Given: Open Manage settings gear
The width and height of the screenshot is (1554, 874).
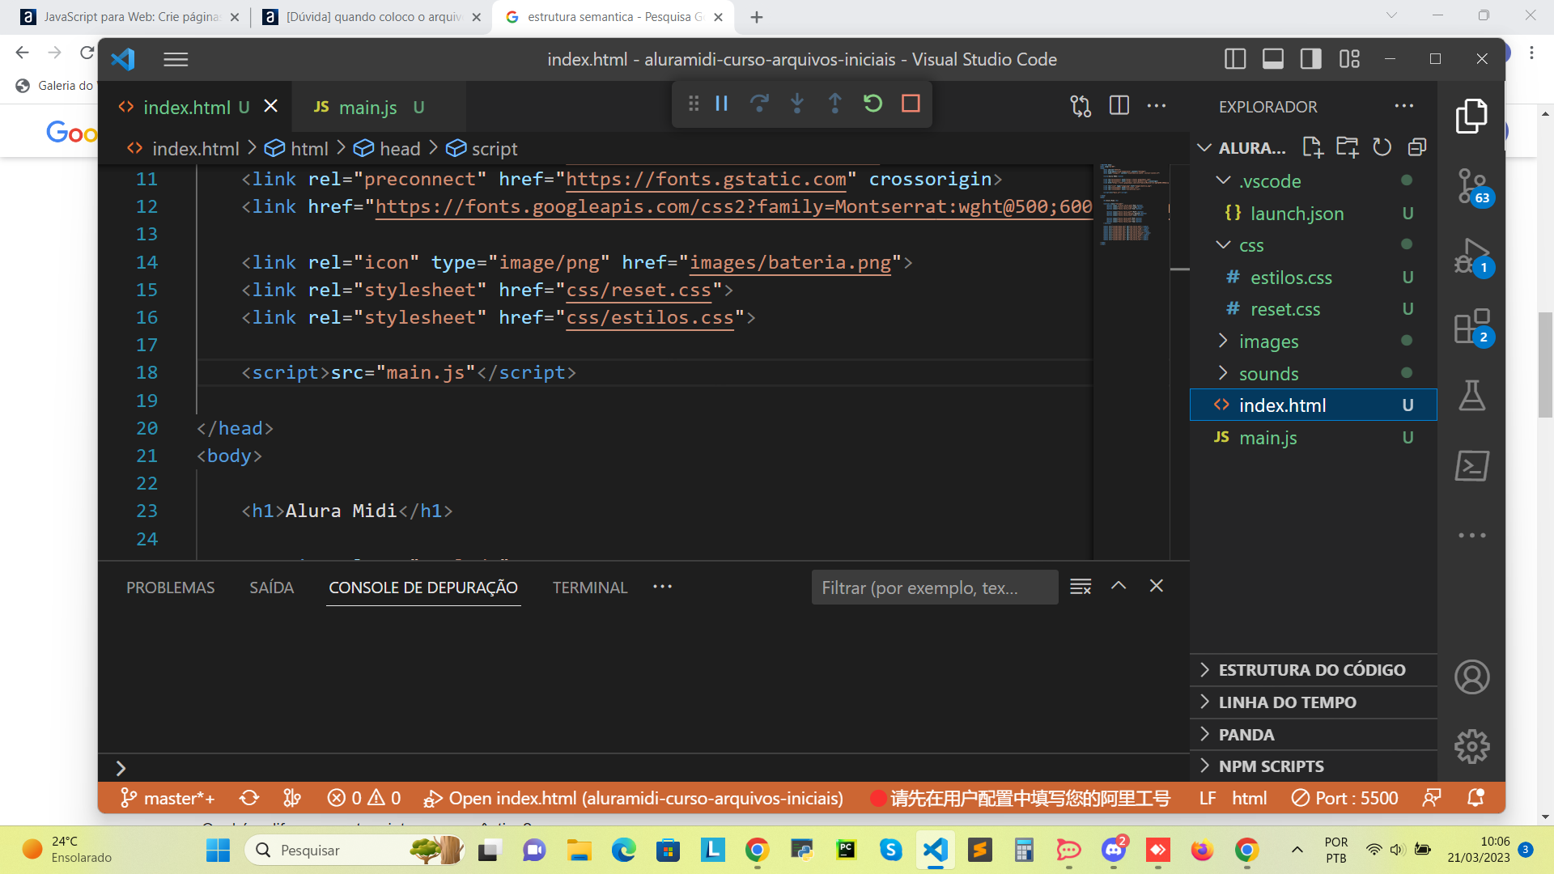Looking at the screenshot, I should [1471, 746].
